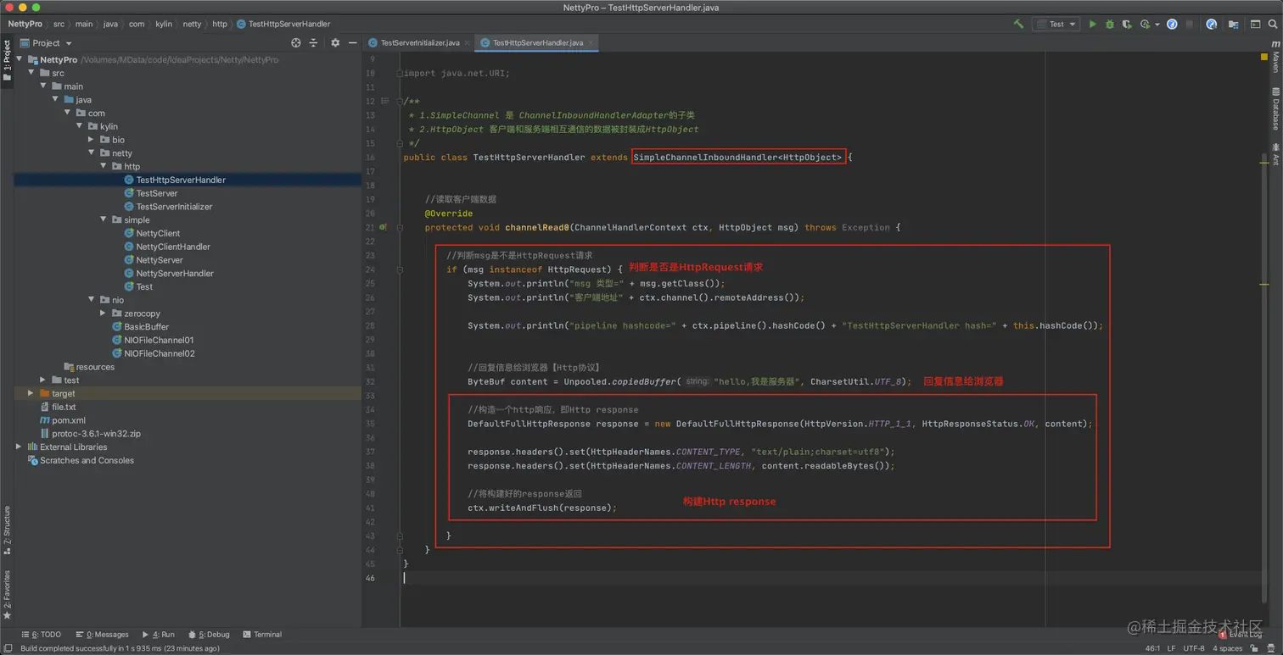Expand the zerocopy folder in tree

tap(104, 314)
